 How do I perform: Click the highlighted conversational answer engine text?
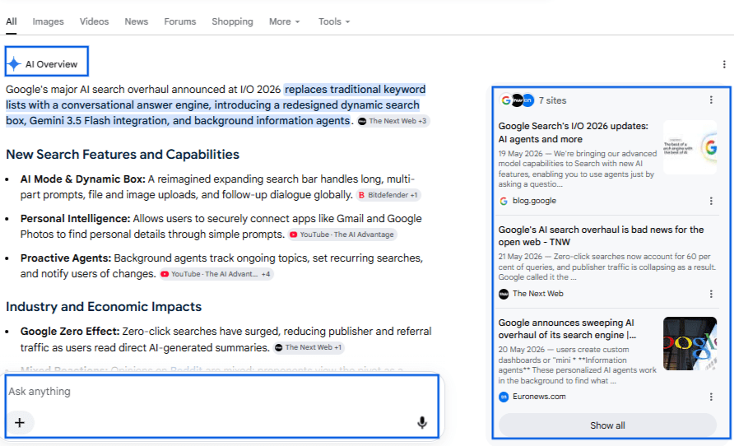click(216, 105)
